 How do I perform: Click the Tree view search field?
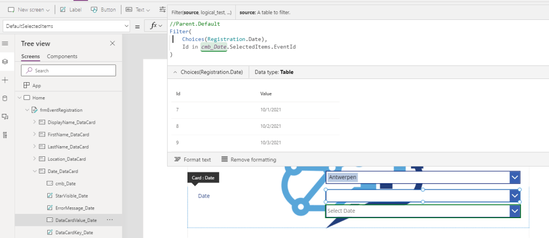69,70
